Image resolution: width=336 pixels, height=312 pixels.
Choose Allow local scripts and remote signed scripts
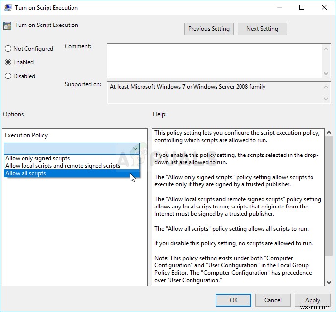click(72, 166)
